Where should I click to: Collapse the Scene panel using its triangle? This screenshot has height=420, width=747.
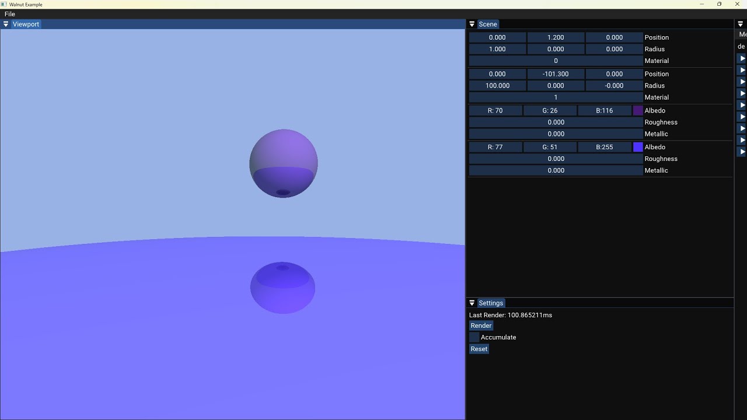click(472, 24)
